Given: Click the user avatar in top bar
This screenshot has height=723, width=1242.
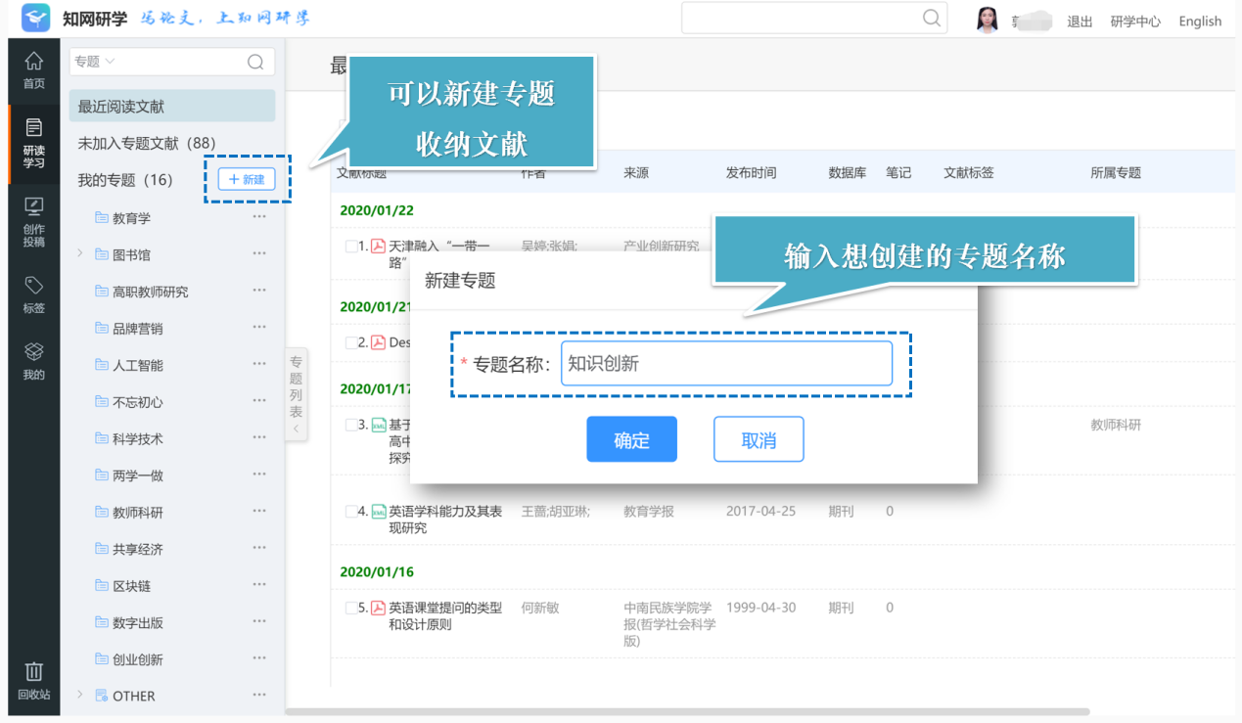Looking at the screenshot, I should 988,20.
